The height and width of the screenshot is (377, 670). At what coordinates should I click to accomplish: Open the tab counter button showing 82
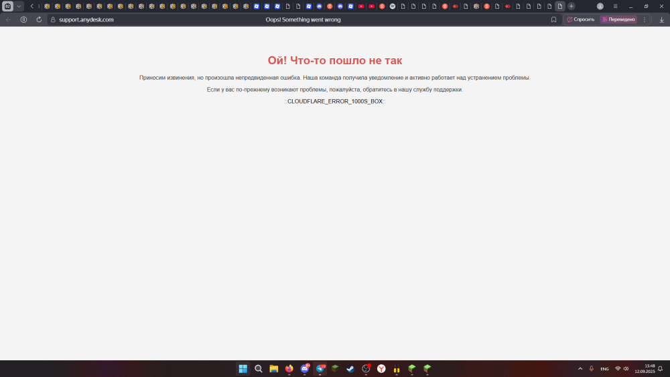point(7,7)
